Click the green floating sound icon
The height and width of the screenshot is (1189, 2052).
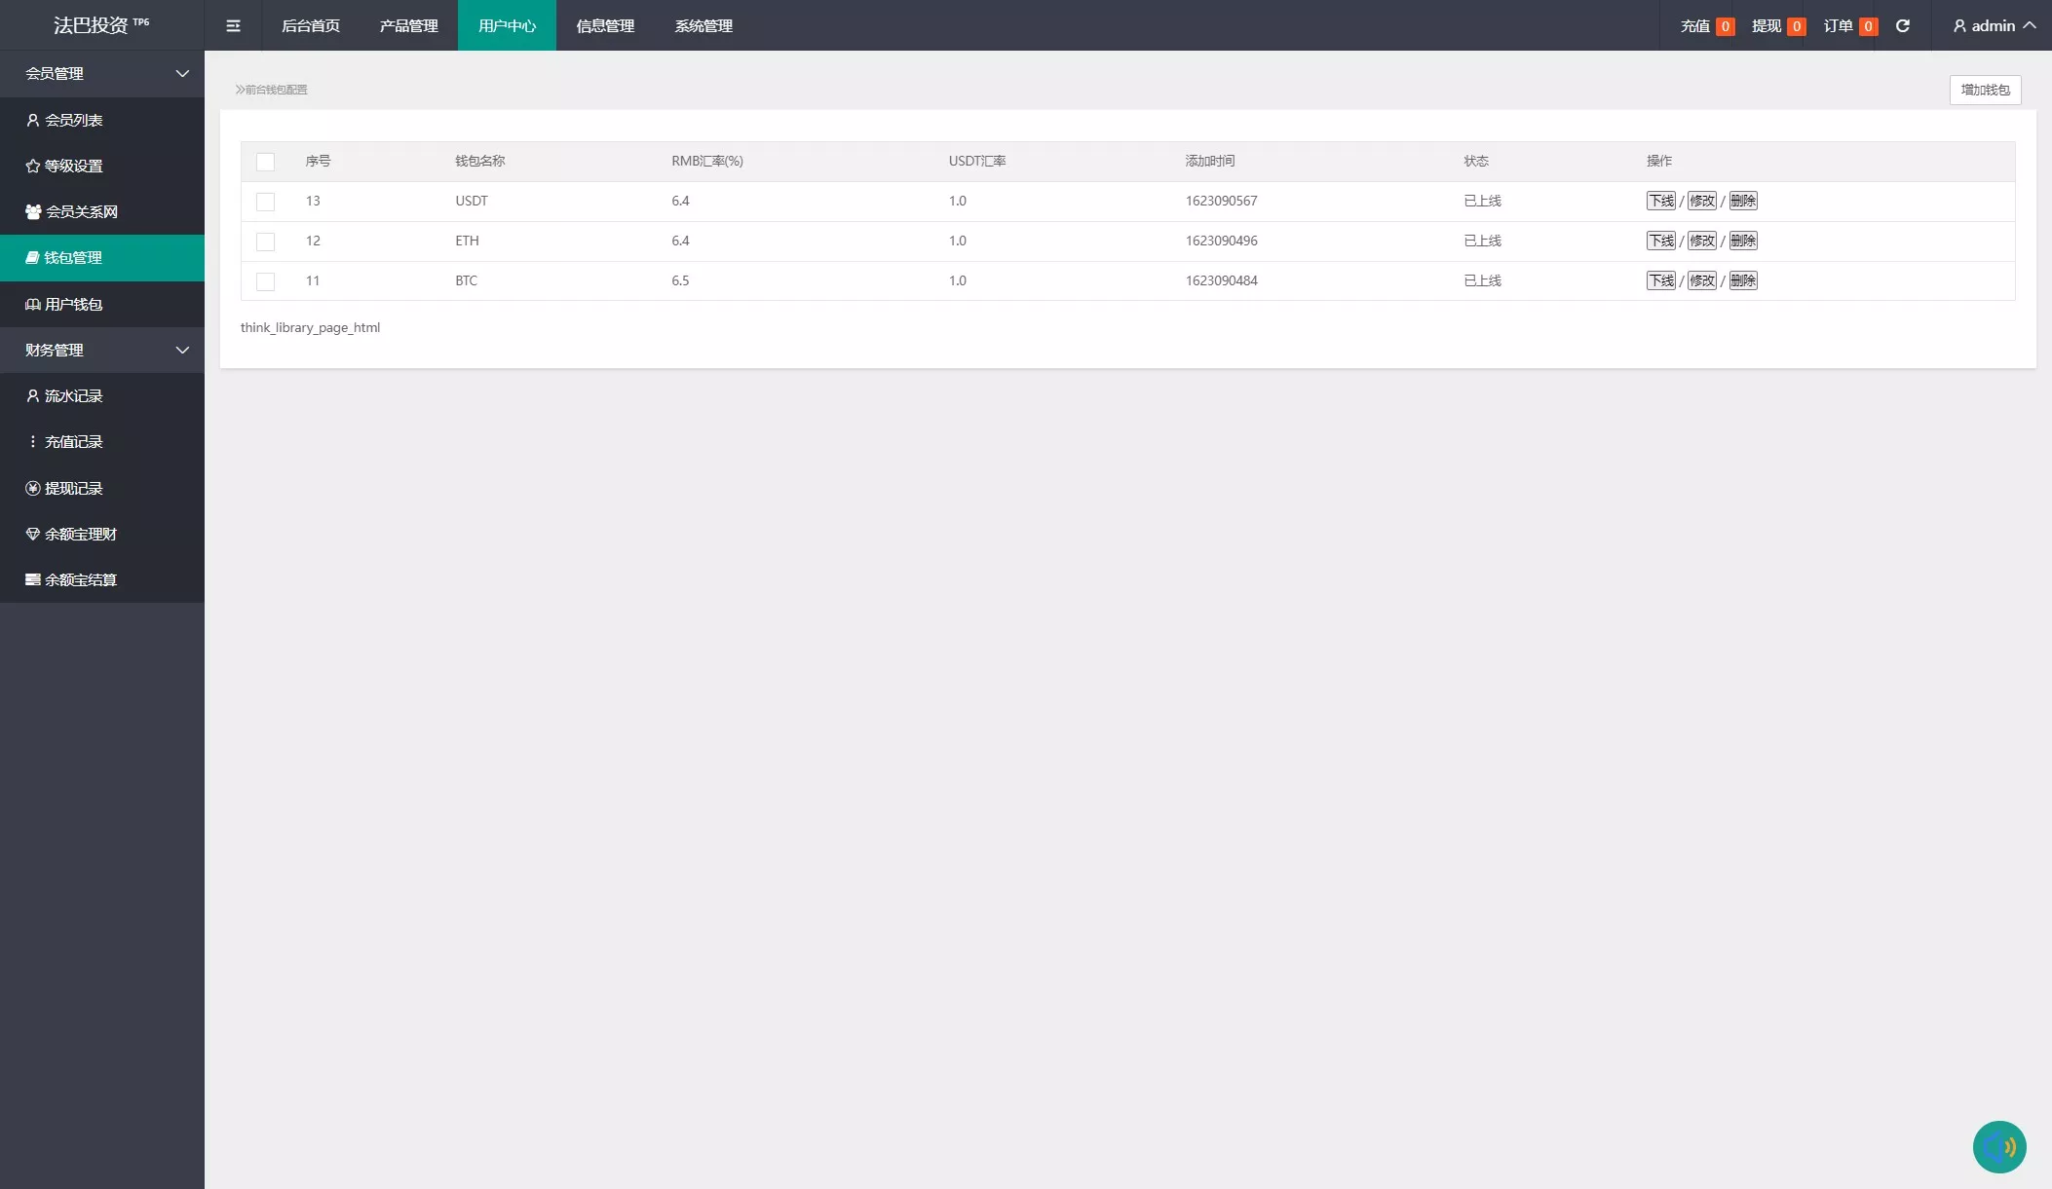click(x=1999, y=1147)
